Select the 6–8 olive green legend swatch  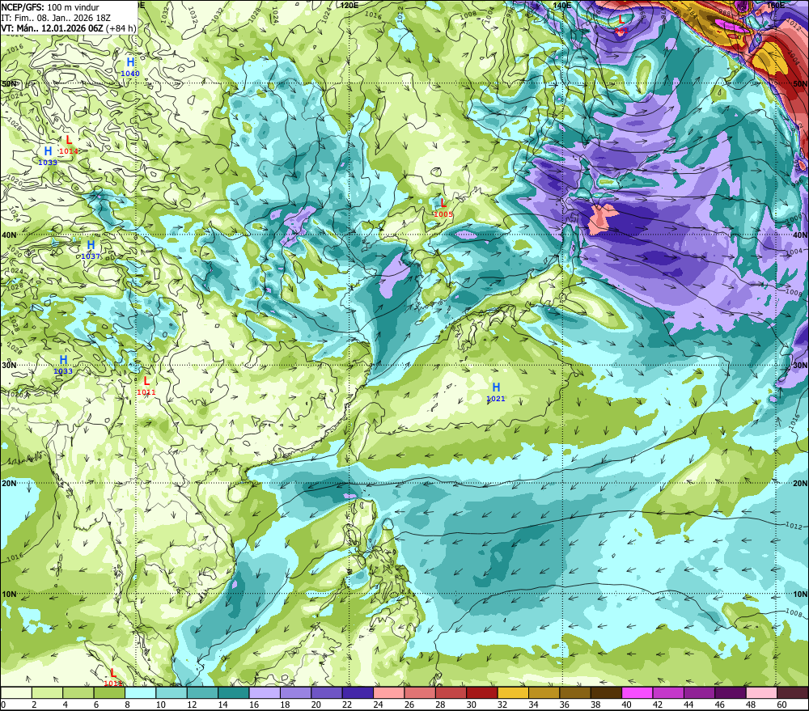tap(109, 692)
